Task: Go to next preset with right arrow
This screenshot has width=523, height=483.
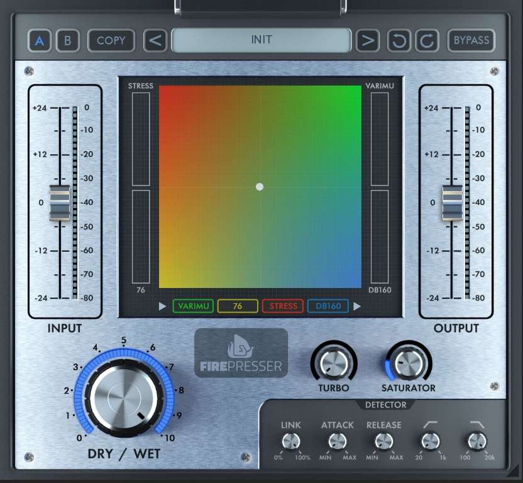Action: tap(368, 41)
